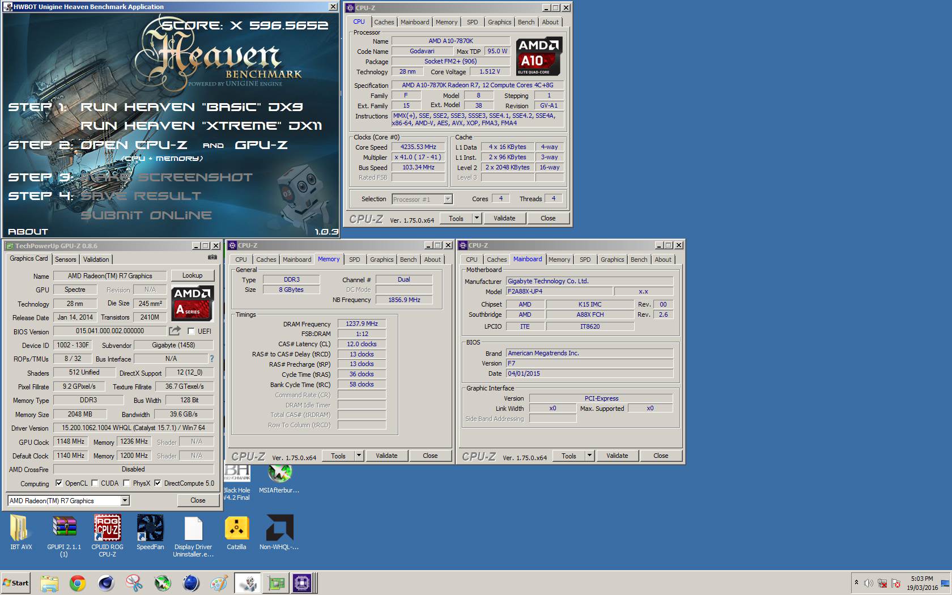Switch to GPU-Z taskbar item
952x595 pixels.
(277, 583)
